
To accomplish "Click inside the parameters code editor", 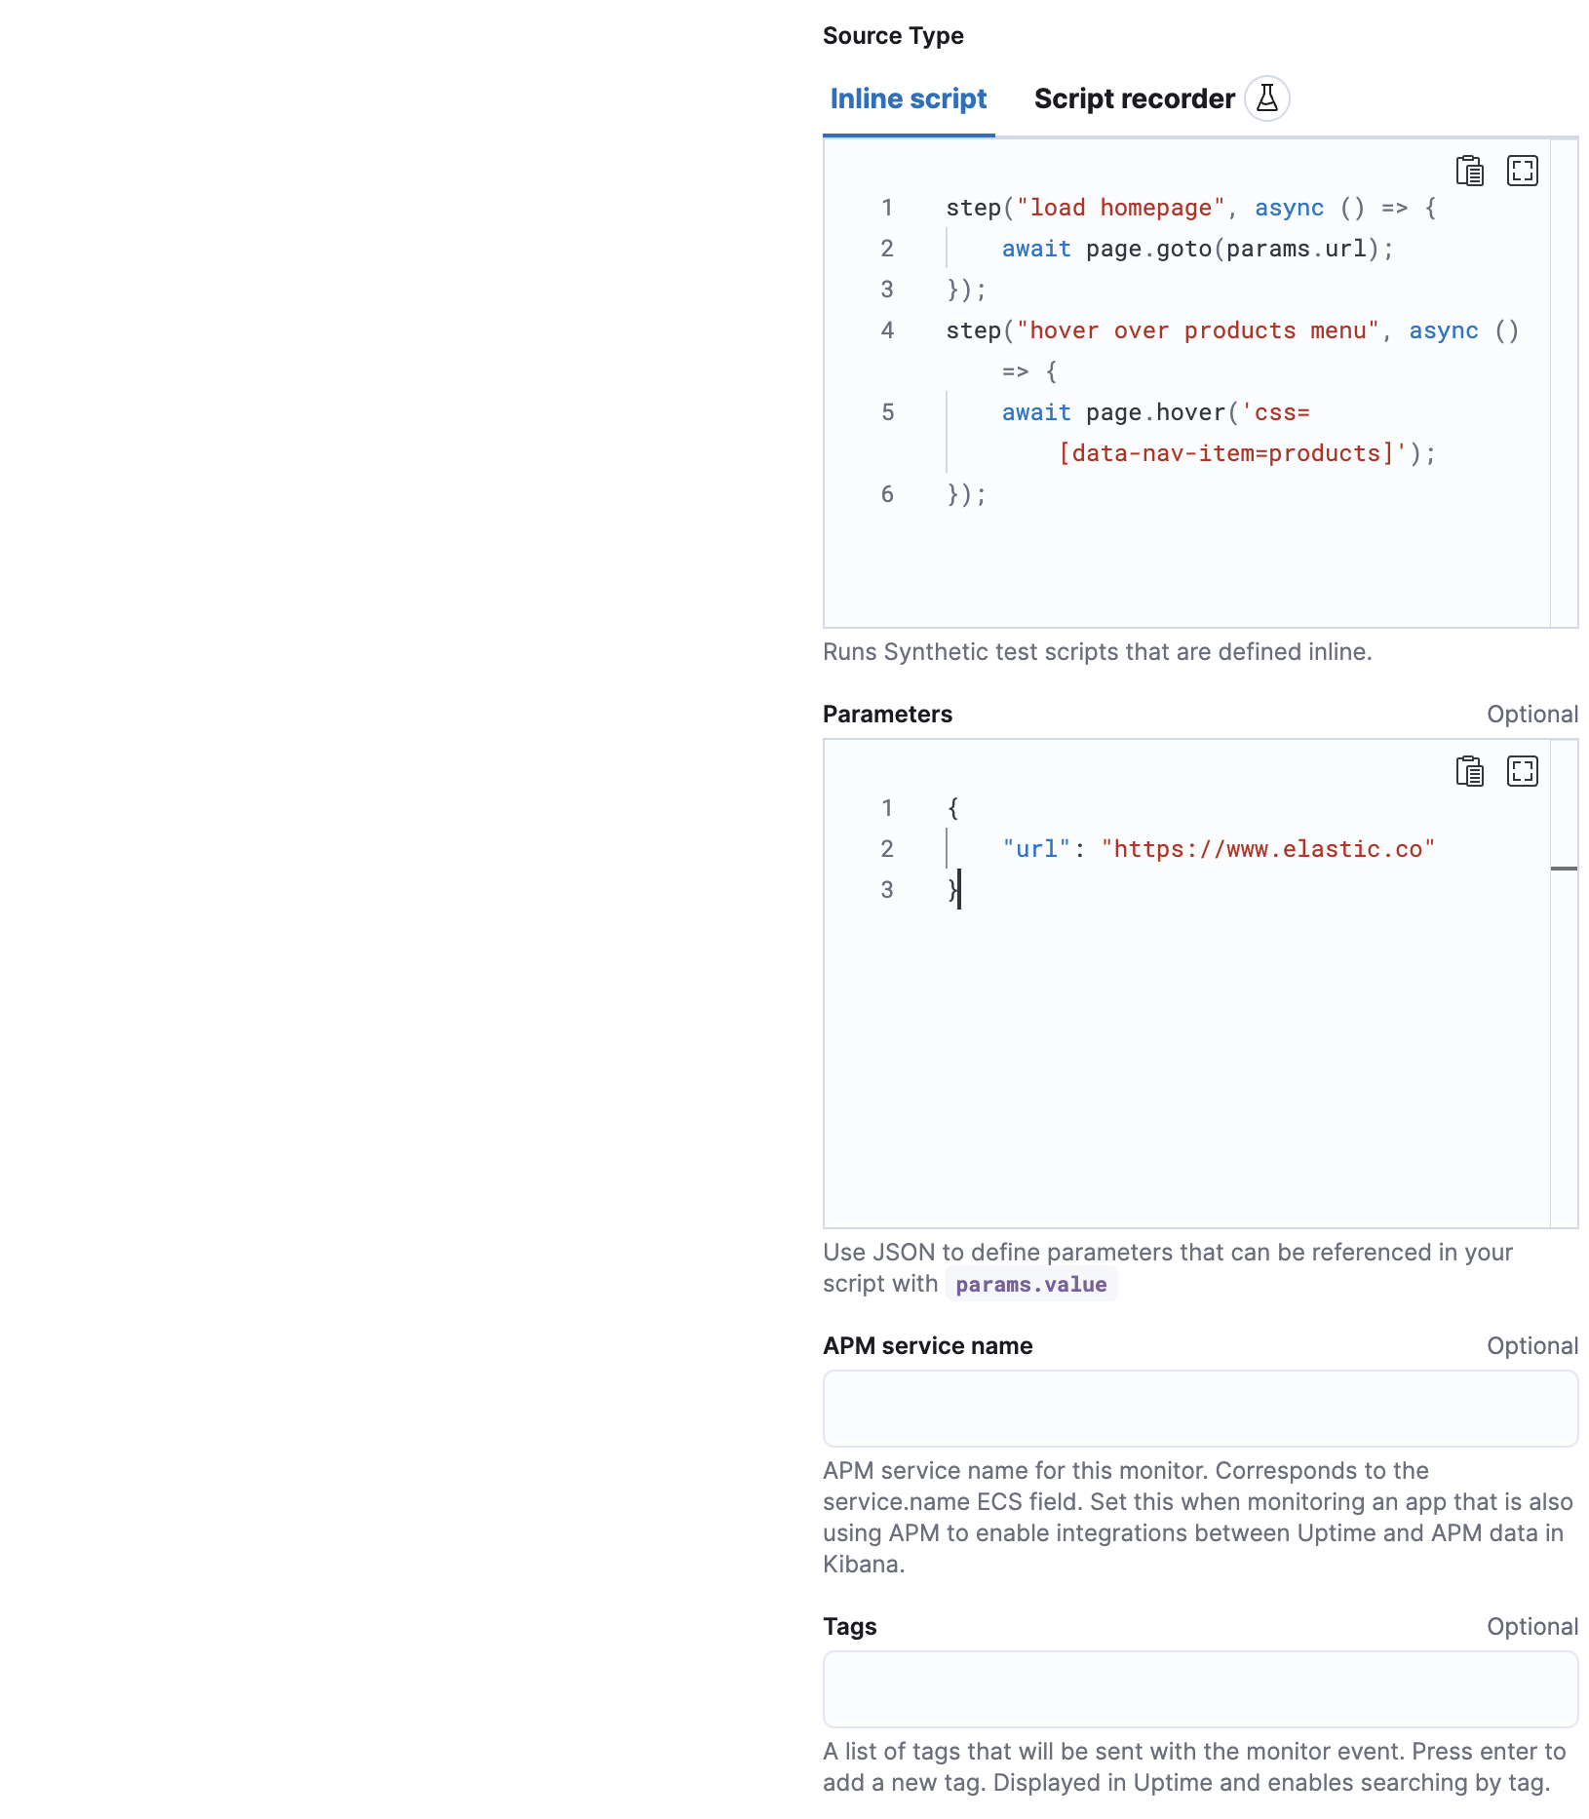I will 1170,1024.
